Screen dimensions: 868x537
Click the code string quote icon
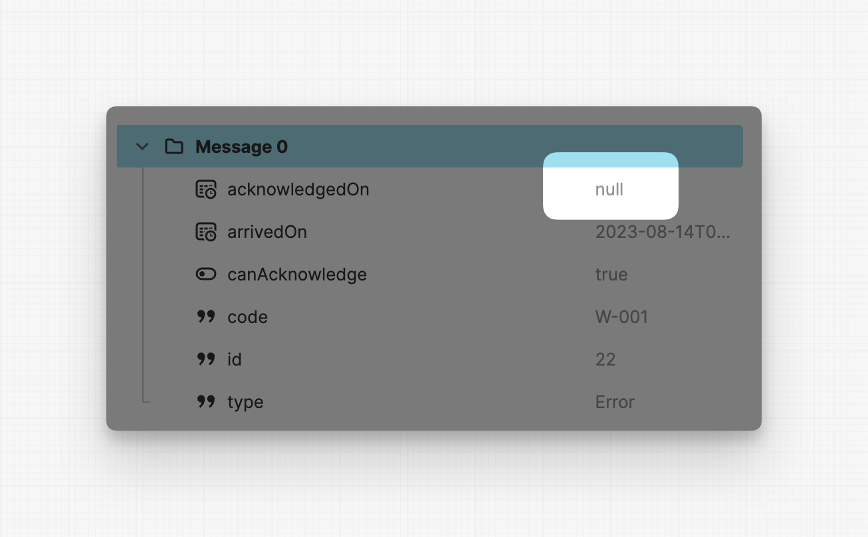pos(206,316)
